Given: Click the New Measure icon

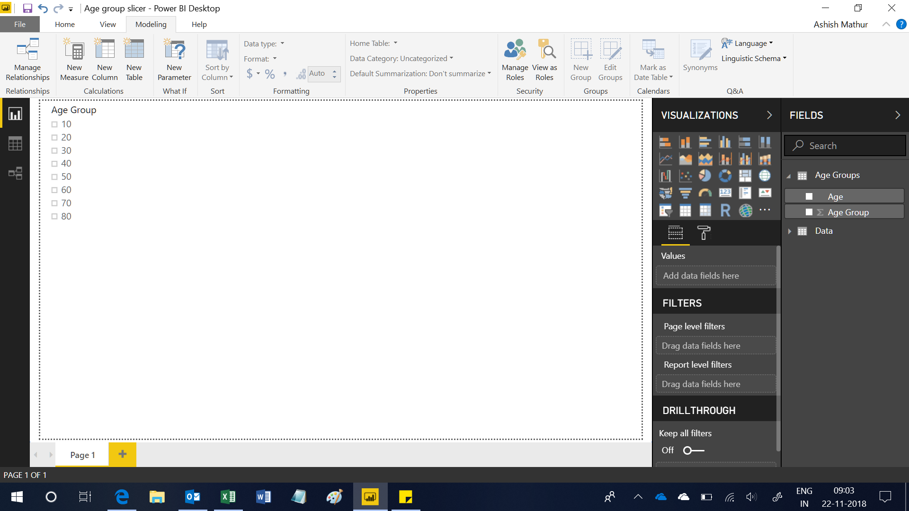Looking at the screenshot, I should pyautogui.click(x=74, y=60).
